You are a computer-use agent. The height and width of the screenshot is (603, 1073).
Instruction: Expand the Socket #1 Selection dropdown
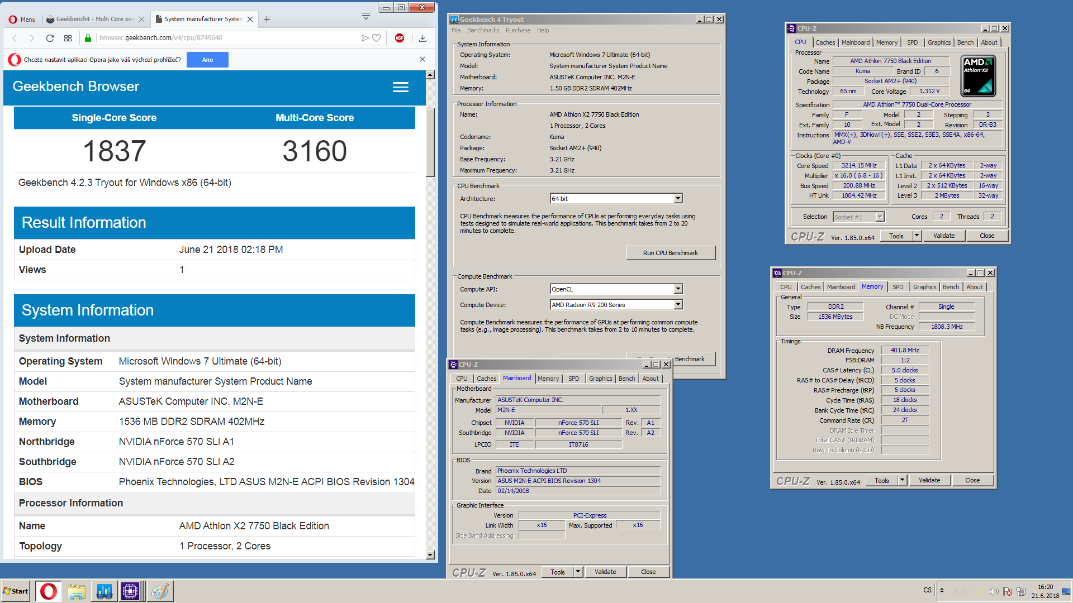coord(880,217)
